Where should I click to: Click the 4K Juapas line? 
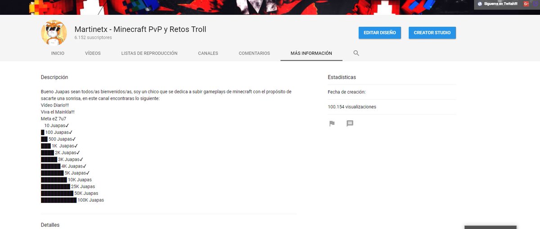[x=64, y=166]
